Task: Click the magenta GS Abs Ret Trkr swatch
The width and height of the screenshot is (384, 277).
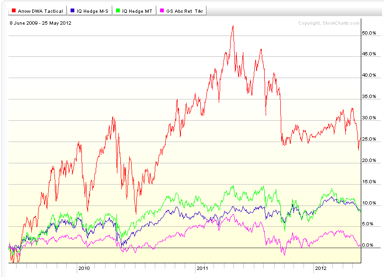Action: pyautogui.click(x=162, y=11)
